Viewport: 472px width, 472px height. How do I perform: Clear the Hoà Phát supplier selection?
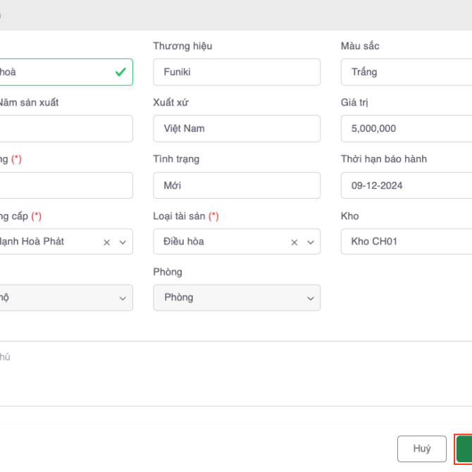tap(107, 242)
